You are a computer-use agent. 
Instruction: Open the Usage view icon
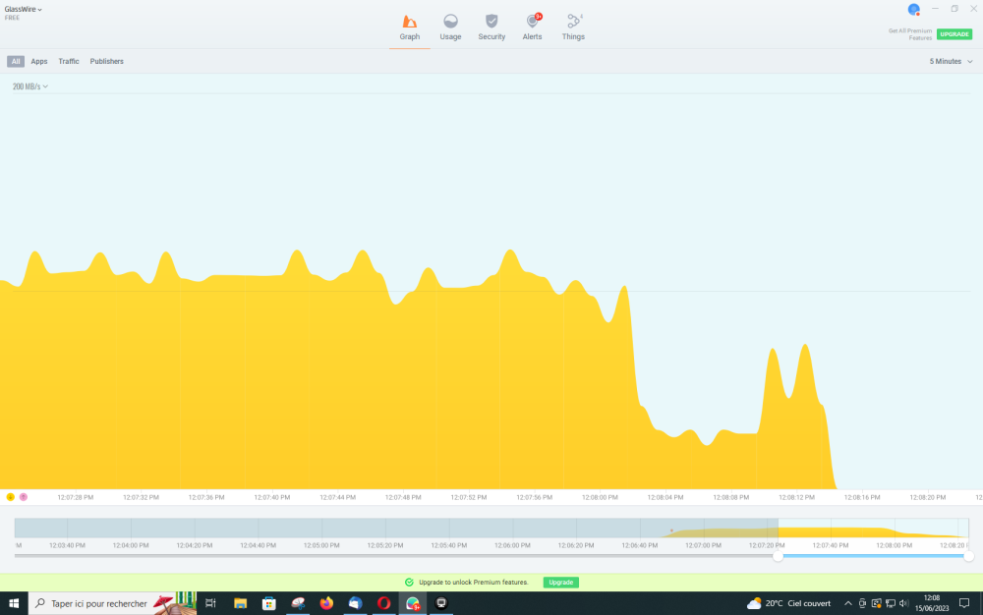[450, 22]
